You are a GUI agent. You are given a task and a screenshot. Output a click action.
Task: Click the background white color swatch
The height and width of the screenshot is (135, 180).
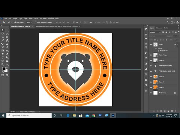(x=6, y=71)
